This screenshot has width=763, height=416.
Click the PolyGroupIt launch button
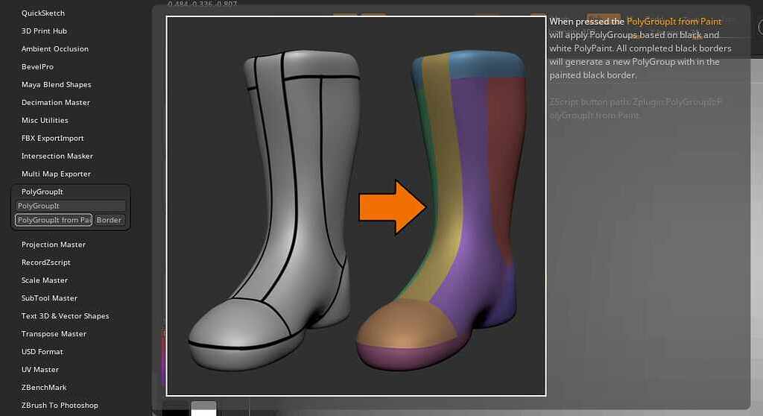click(71, 206)
